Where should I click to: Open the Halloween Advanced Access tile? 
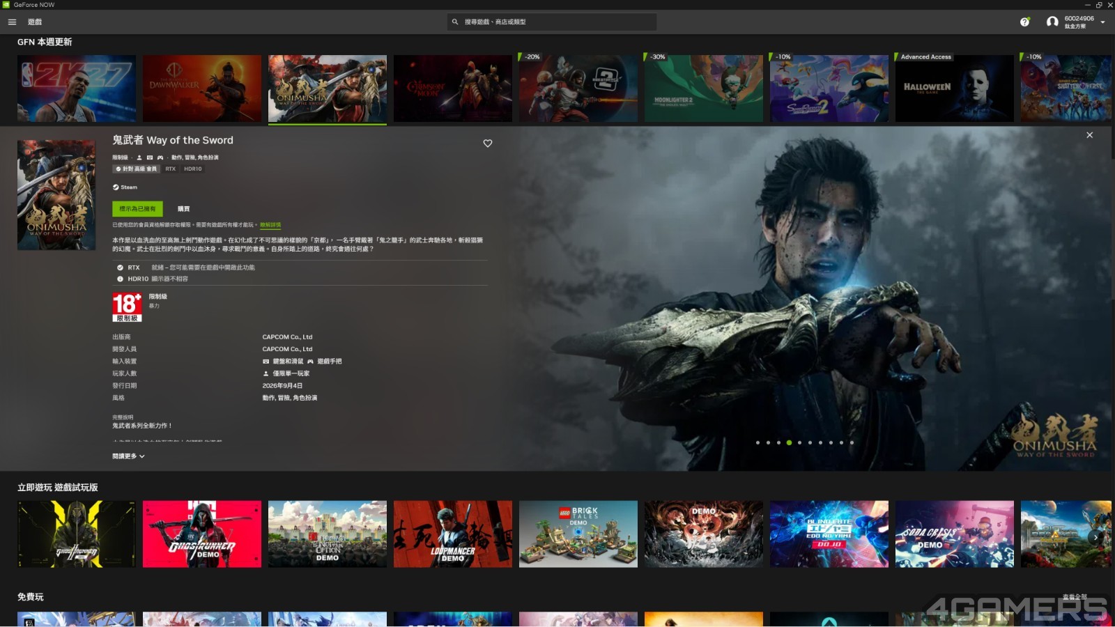[955, 88]
